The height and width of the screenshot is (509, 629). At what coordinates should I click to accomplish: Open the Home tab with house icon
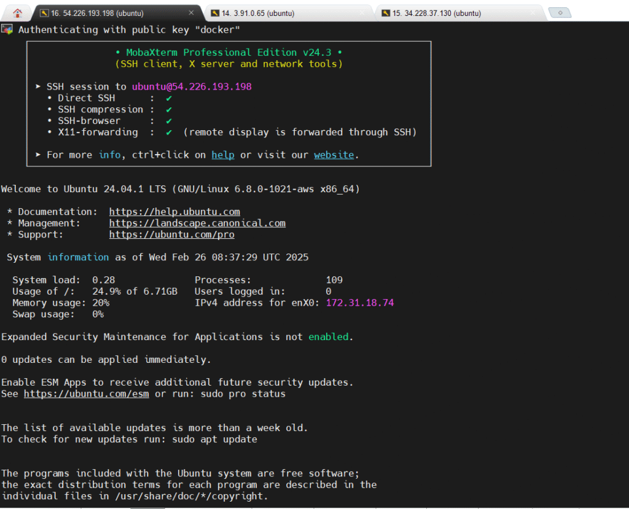click(x=17, y=13)
